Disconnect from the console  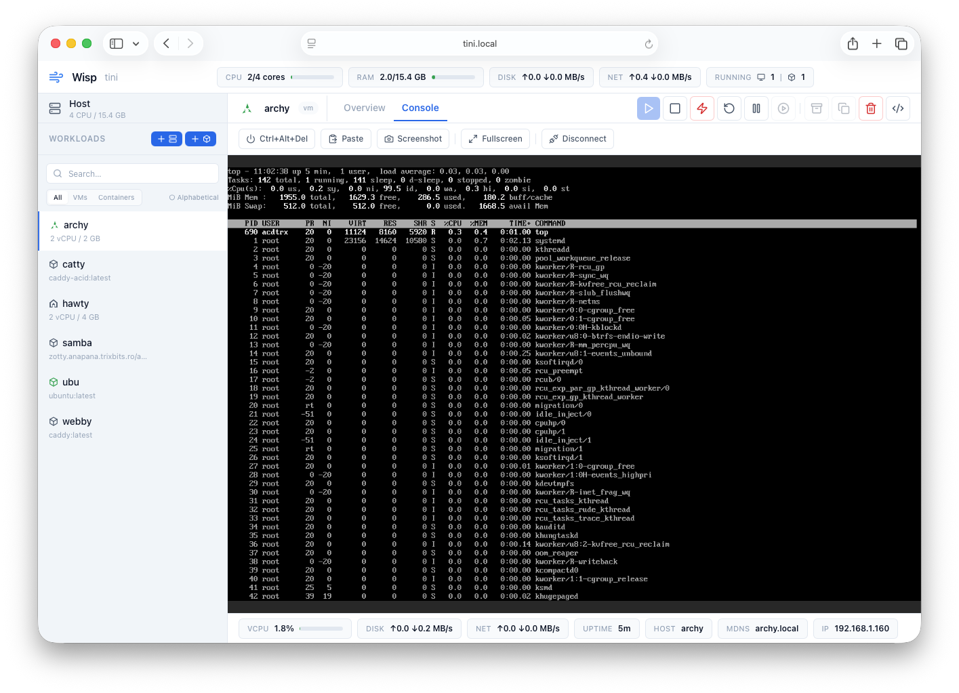click(577, 139)
